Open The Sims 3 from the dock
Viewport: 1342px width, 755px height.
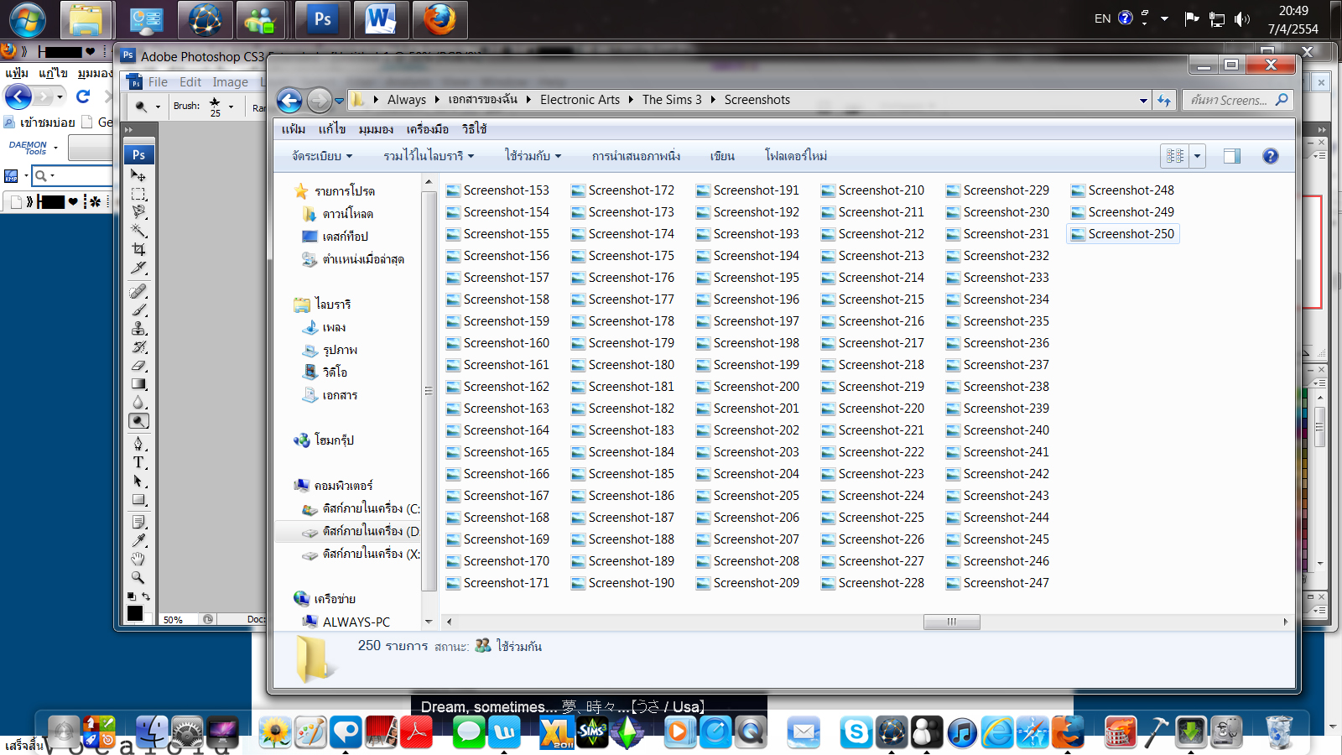click(592, 732)
